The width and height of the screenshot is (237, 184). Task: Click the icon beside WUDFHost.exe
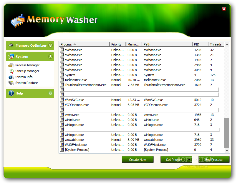tap(62, 144)
